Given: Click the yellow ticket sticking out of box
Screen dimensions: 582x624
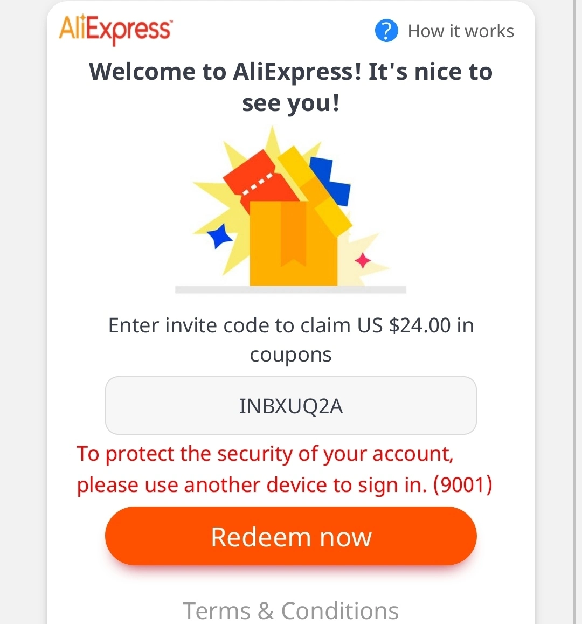Looking at the screenshot, I should click(x=315, y=190).
